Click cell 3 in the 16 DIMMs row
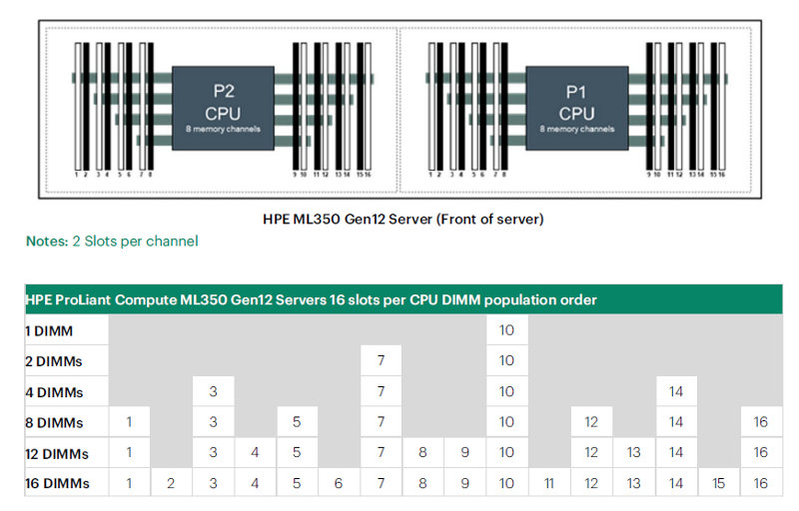This screenshot has width=799, height=511. click(x=213, y=482)
